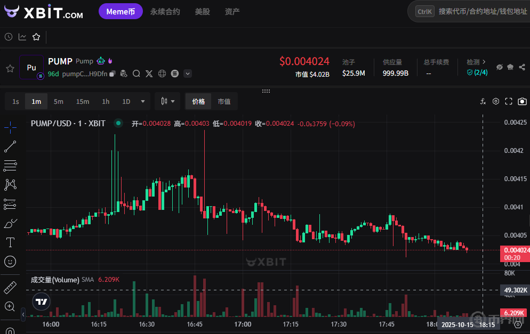Select the 1h timeframe
This screenshot has width=530, height=334.
pos(106,101)
